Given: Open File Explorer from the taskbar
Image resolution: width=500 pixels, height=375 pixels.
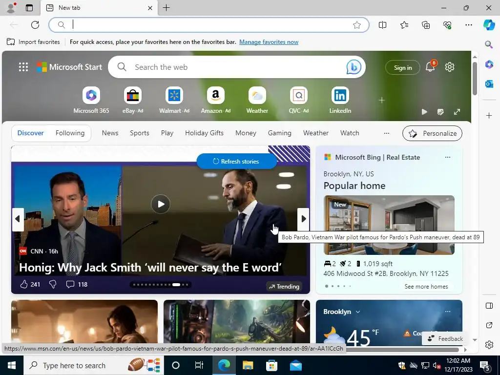Looking at the screenshot, I should tap(248, 365).
